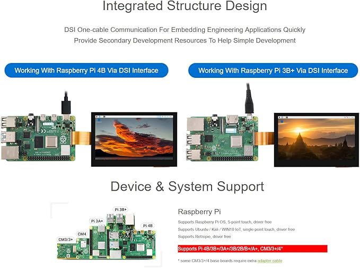Select the 'Pi 4B' board label
The width and height of the screenshot is (360, 268).
coord(148,226)
